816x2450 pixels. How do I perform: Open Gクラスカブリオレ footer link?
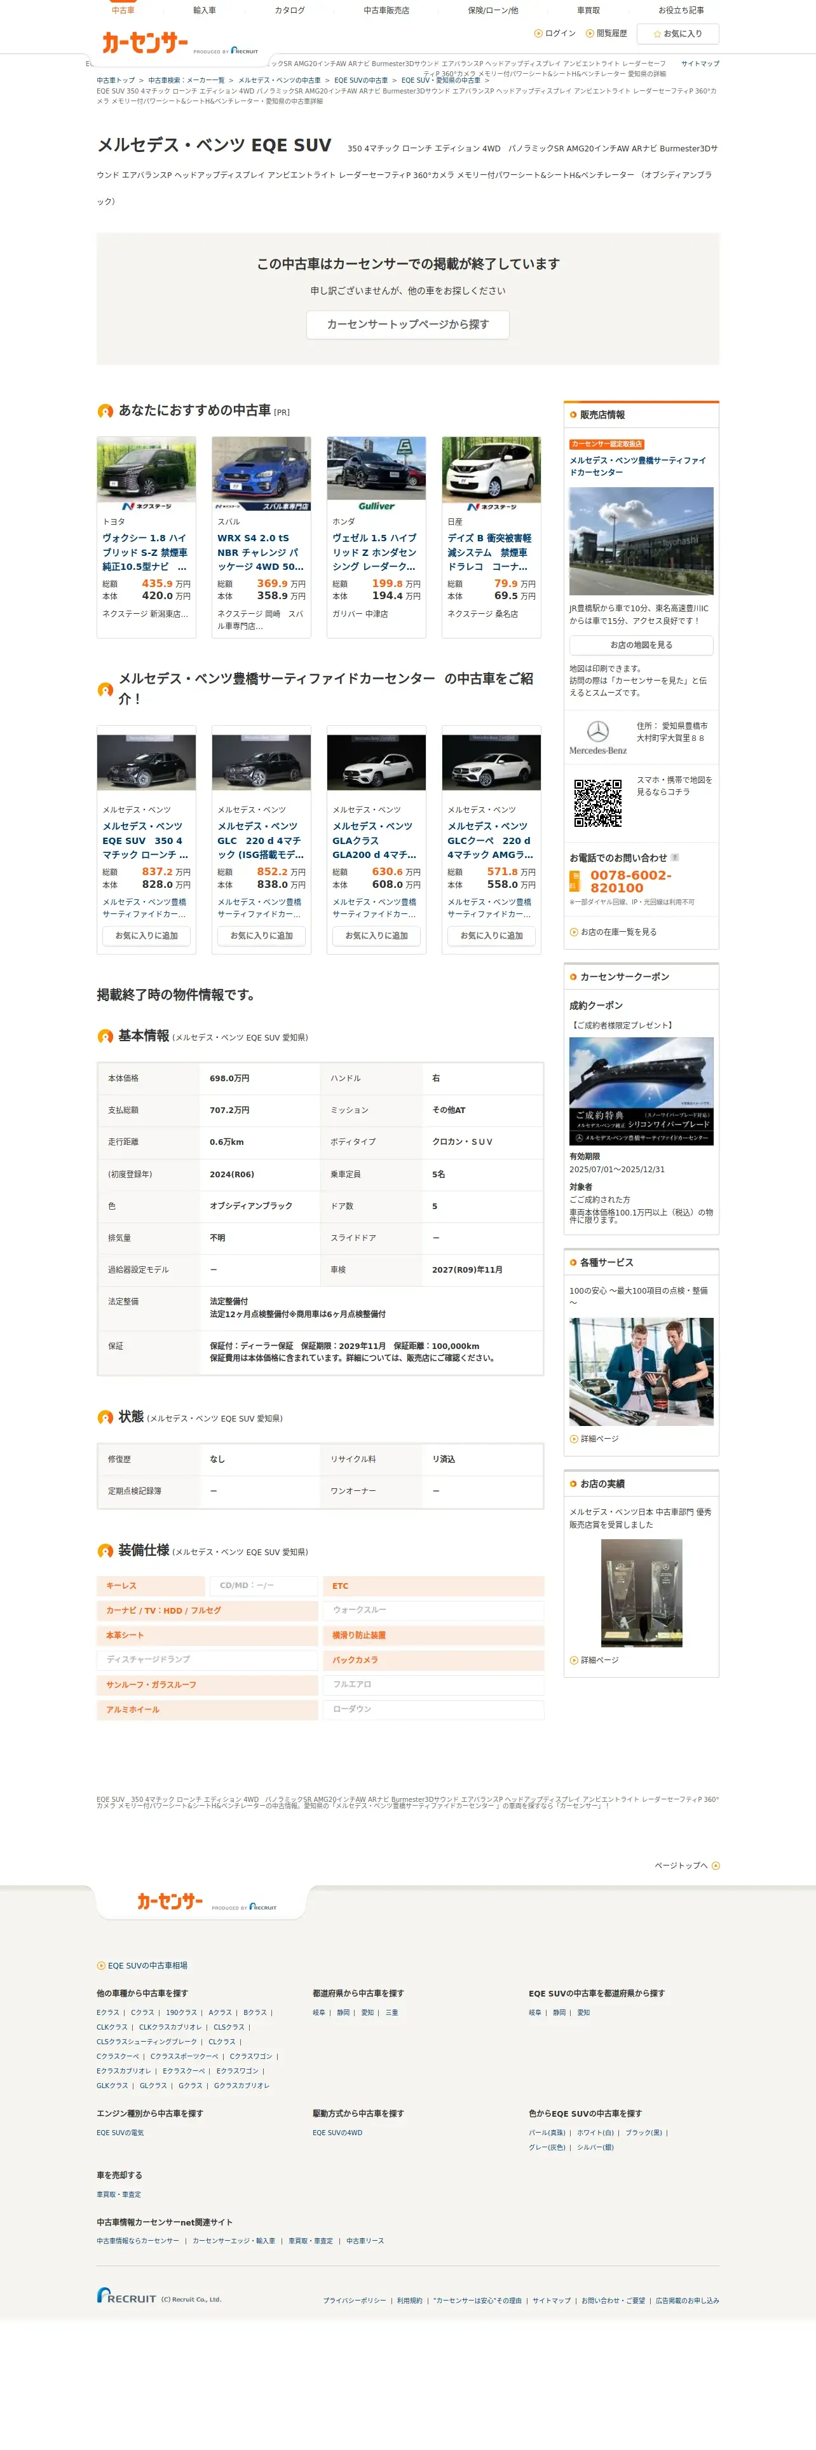(242, 2086)
